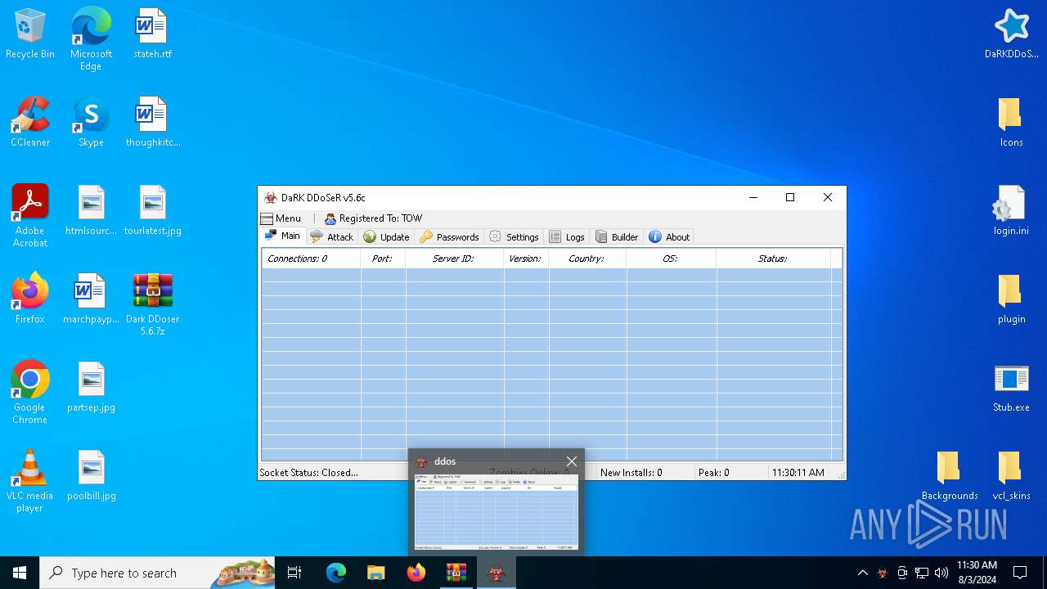
Task: Click the Version column header
Action: click(x=526, y=259)
